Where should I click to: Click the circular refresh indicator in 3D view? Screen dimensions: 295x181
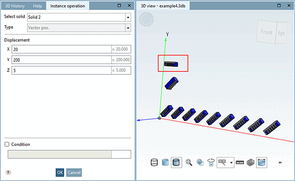147,19
